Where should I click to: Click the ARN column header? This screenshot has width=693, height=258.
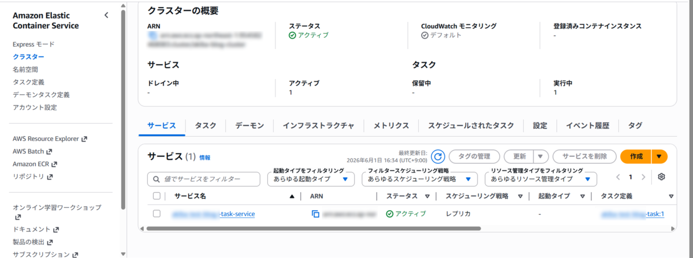tap(316, 196)
